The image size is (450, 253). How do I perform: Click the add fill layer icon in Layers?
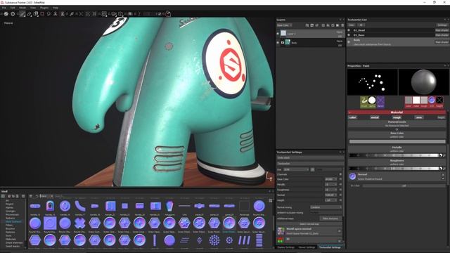pos(328,25)
